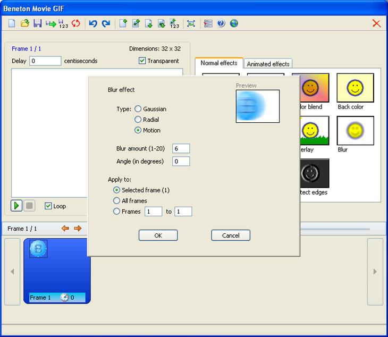Screen dimensions: 388x337
Task: Close the program with red X
Action: click(x=376, y=23)
